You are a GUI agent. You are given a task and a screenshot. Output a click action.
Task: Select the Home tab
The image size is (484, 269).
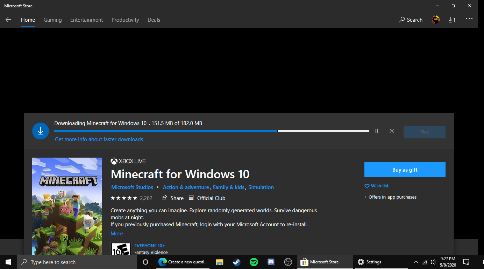click(28, 20)
